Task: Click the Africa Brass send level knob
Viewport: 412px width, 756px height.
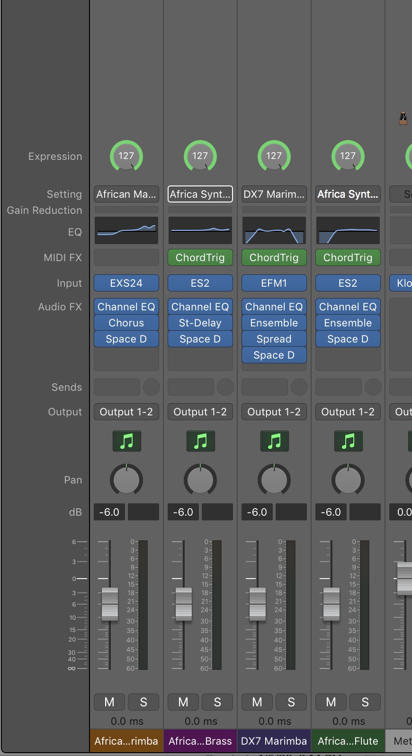Action: (225, 387)
